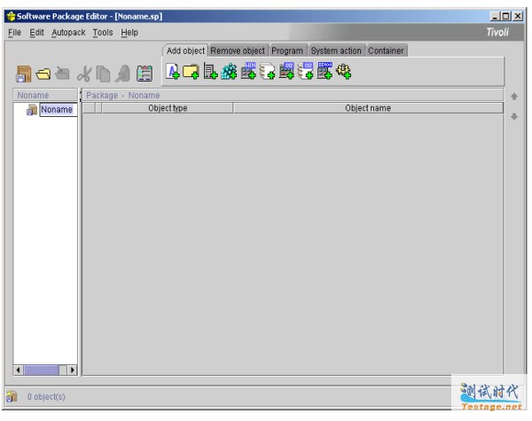Click the Properties list icon
532x421 pixels.
pyautogui.click(x=145, y=77)
